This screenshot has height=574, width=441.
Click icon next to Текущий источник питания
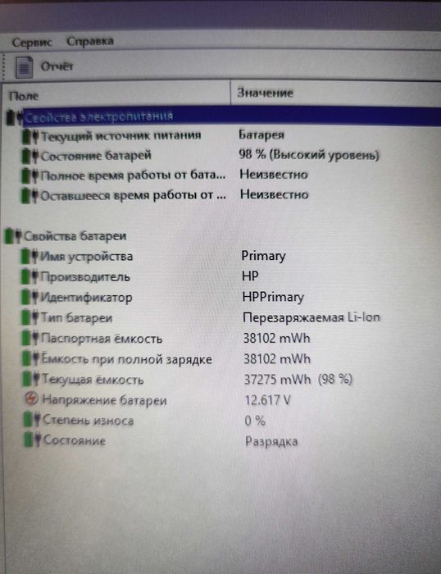pyautogui.click(x=30, y=137)
